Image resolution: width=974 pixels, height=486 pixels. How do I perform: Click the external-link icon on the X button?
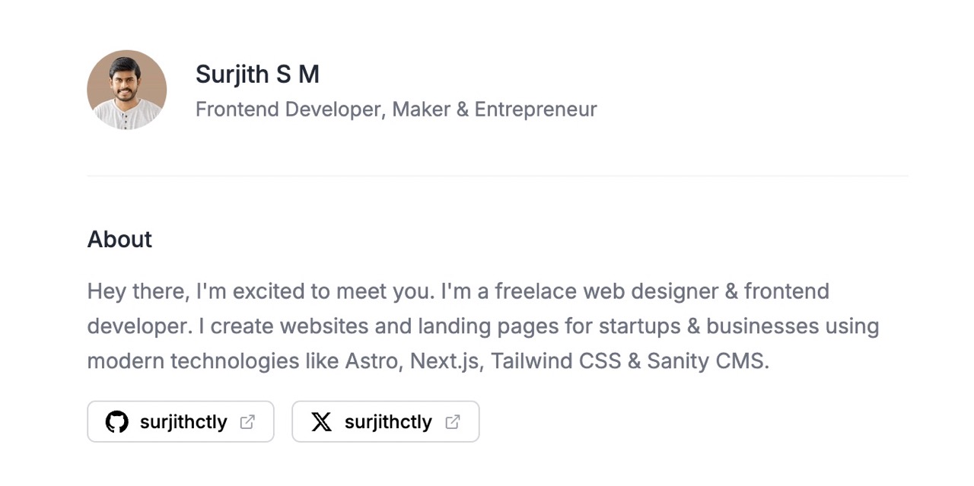click(x=452, y=421)
